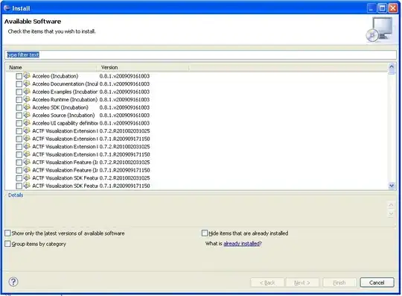Check the Acceleo SDK checkbox

coord(19,107)
